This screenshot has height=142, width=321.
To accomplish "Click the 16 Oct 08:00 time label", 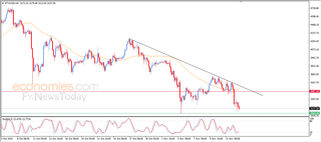I will 72,138.
